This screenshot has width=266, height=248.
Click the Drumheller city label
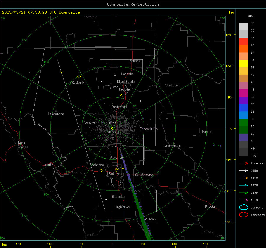173,145
